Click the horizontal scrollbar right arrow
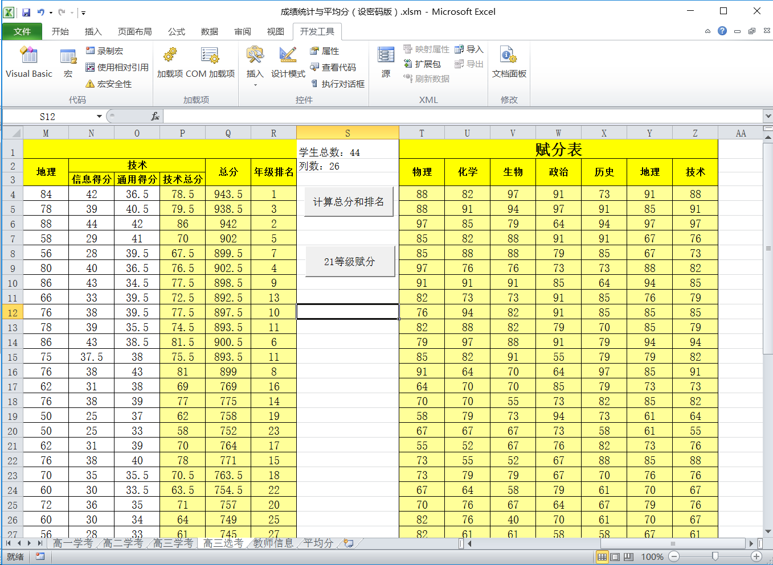This screenshot has width=773, height=565. [x=751, y=543]
